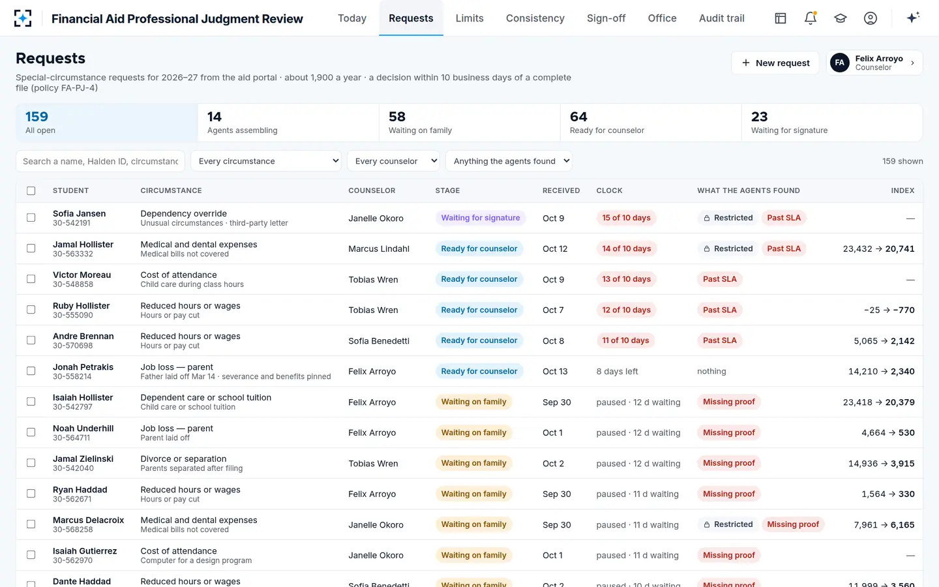Image resolution: width=939 pixels, height=587 pixels.
Task: Launch the sparkle AI assistant icon
Action: [913, 18]
